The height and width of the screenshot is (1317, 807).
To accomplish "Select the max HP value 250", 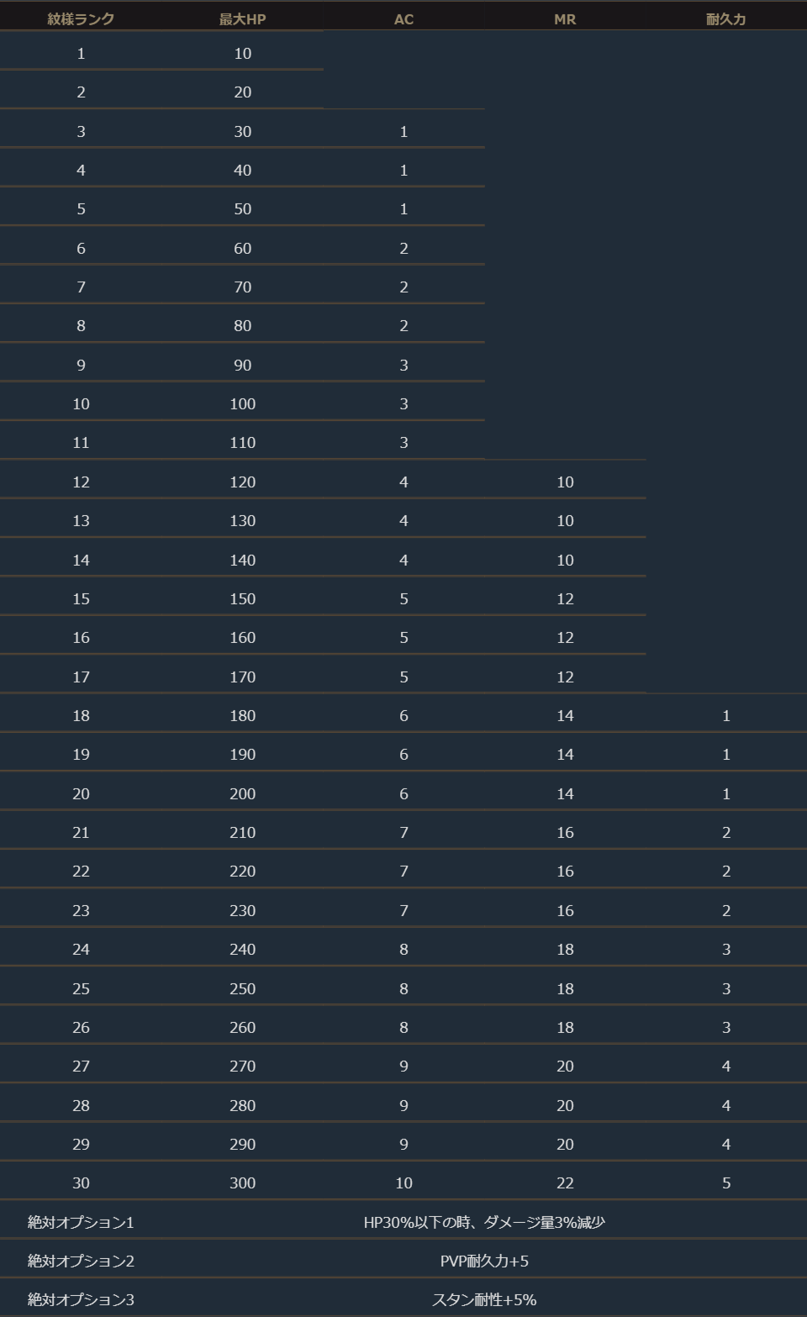I will (x=242, y=988).
